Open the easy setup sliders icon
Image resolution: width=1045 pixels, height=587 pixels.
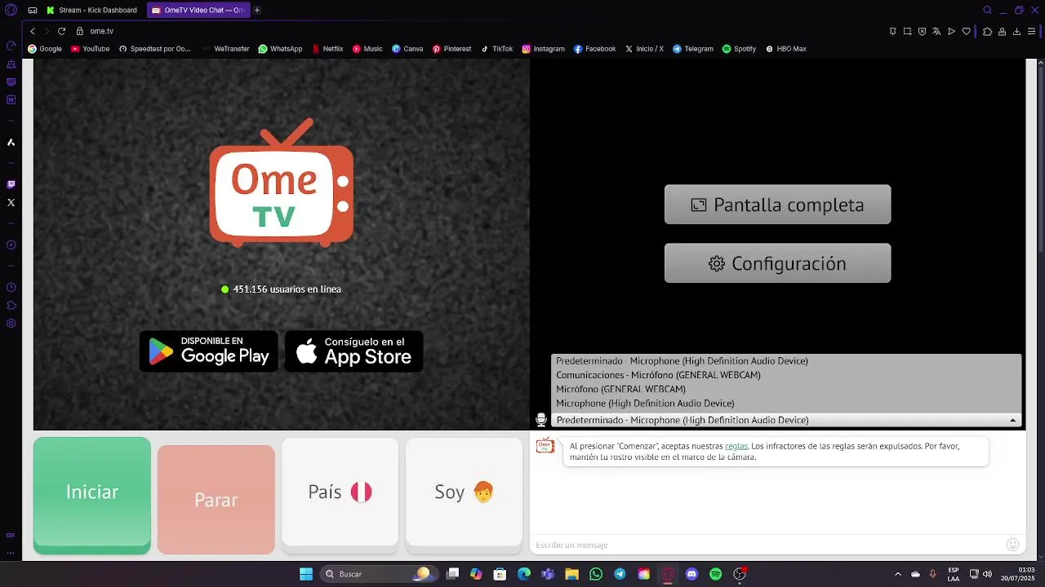[1031, 31]
